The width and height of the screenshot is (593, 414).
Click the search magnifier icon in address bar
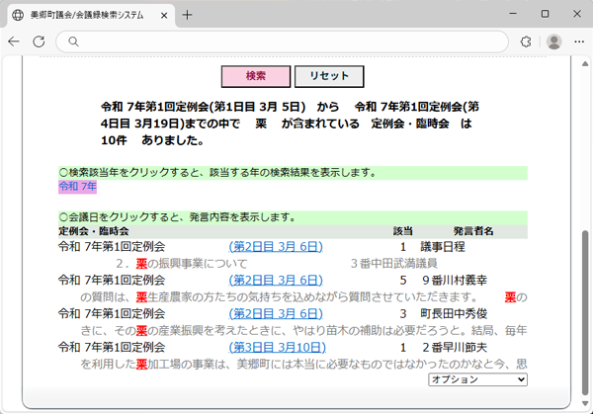tap(73, 41)
